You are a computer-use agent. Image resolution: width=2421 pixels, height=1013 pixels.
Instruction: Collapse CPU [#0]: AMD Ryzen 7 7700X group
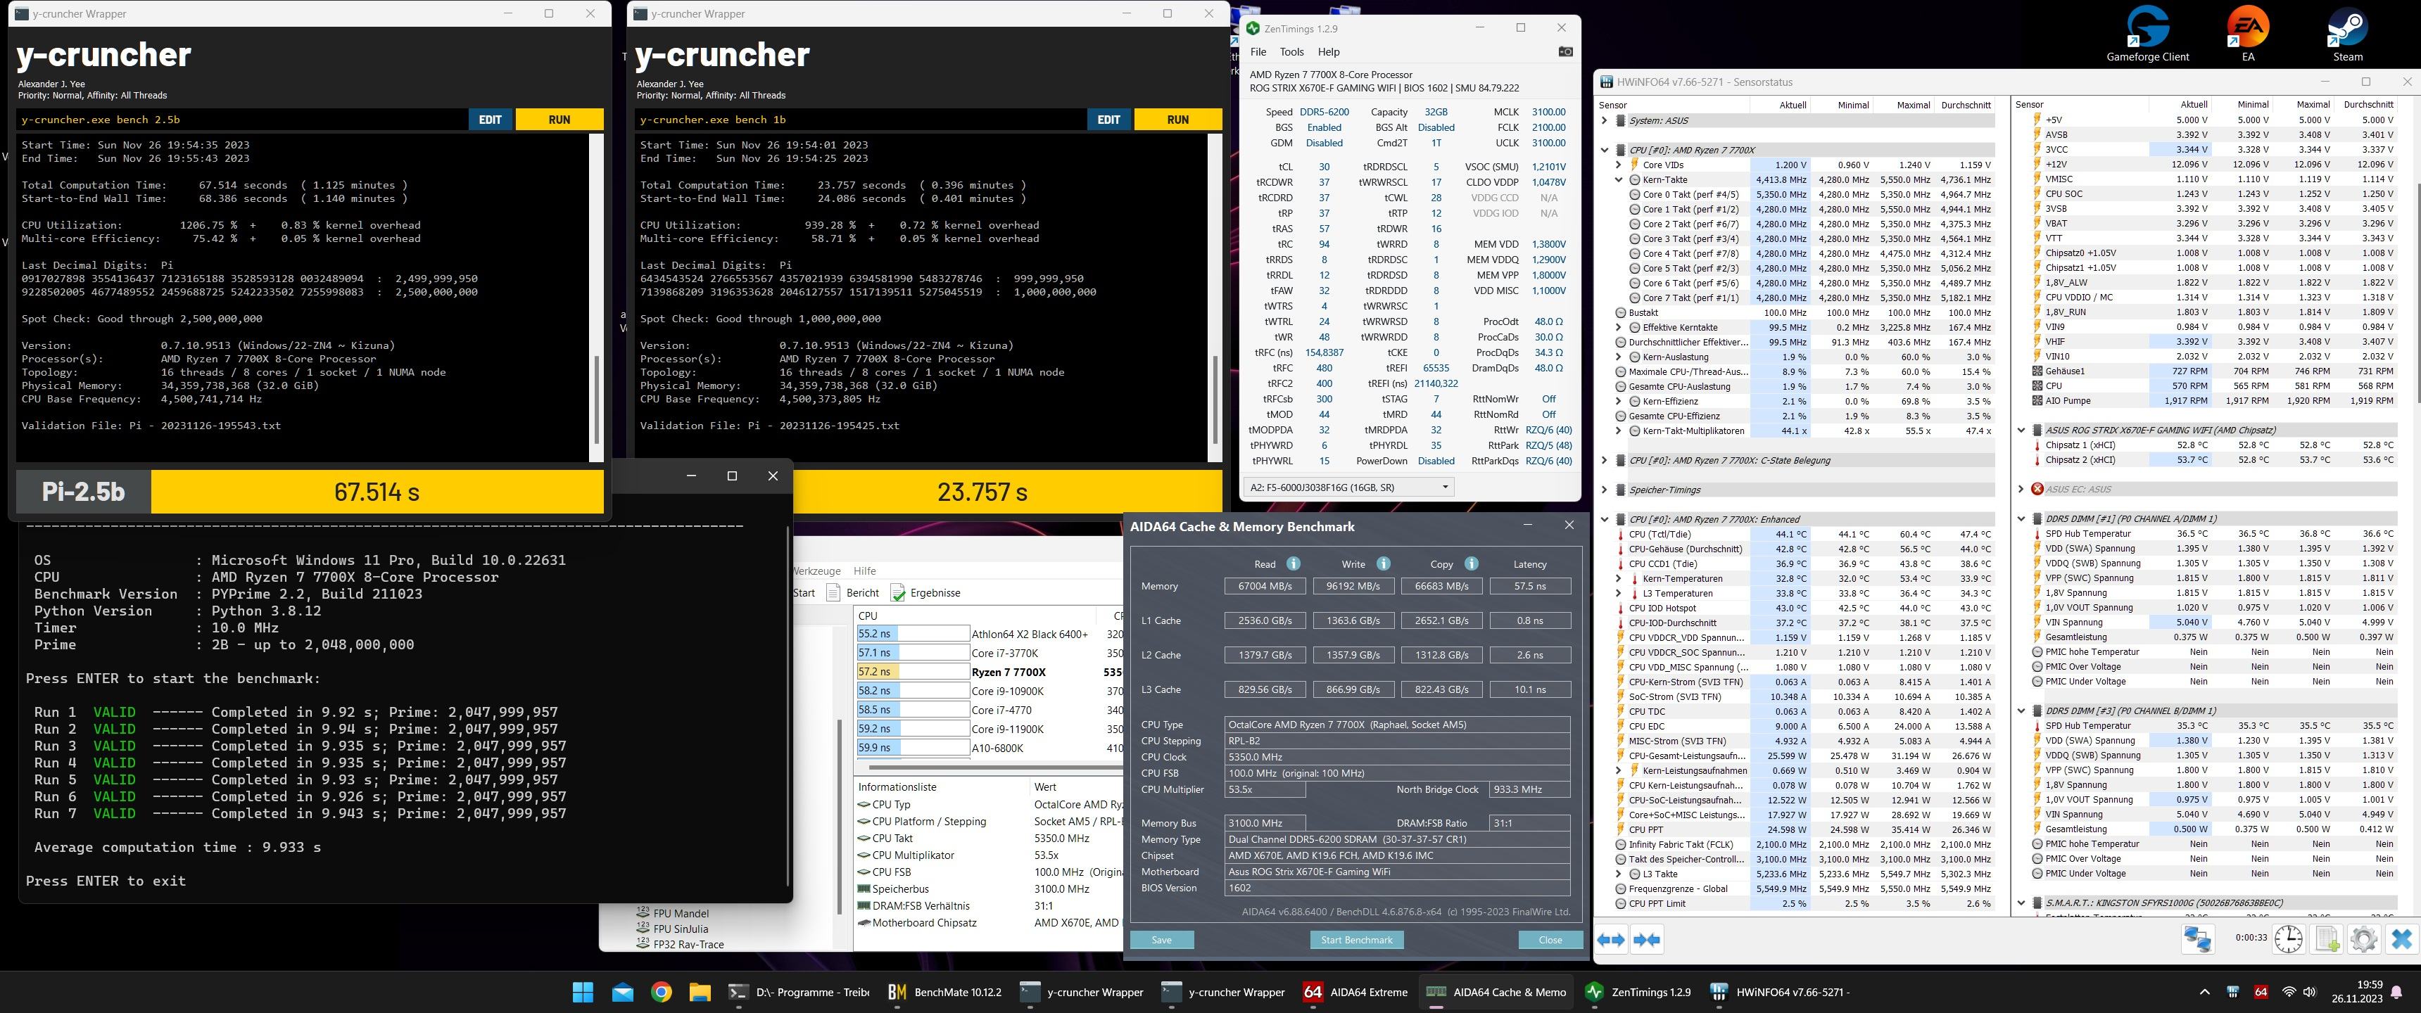[1605, 151]
